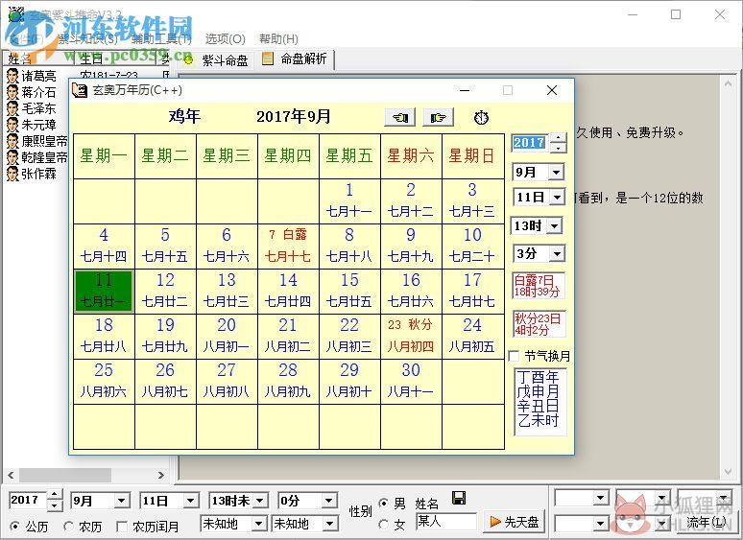743x540 pixels.
Task: Select 毛泽东 person icon in list
Action: point(12,108)
